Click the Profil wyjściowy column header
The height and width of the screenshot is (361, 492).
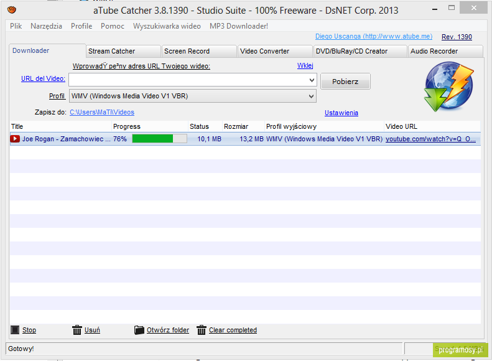[325, 126]
